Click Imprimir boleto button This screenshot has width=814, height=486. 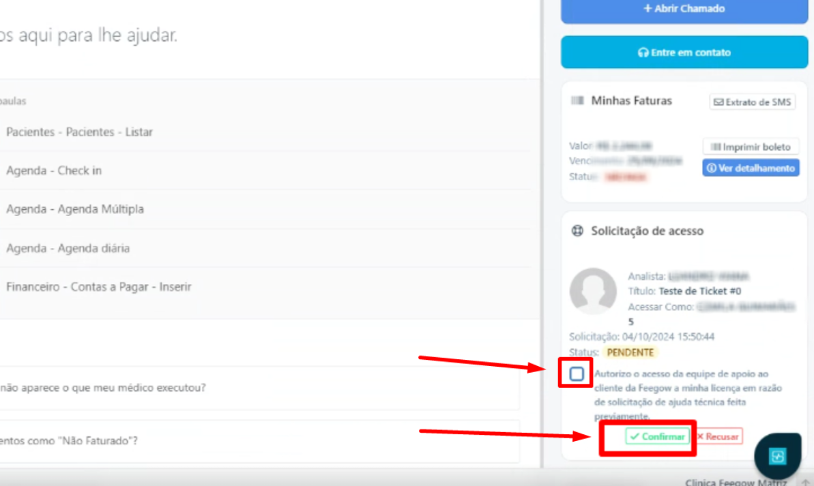(x=751, y=147)
